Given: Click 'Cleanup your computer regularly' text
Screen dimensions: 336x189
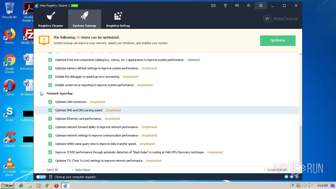Looking at the screenshot, I should click(76, 177).
